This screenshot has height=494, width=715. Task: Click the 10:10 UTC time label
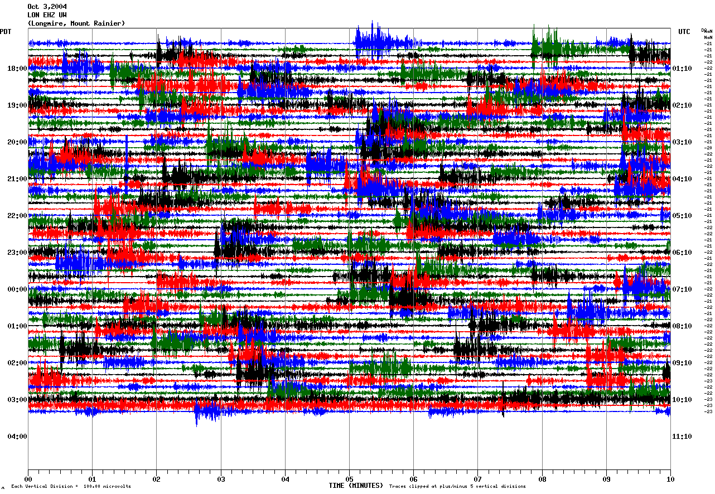(x=682, y=400)
